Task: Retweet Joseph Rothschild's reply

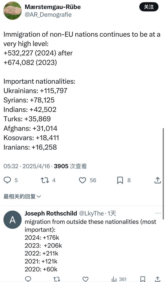Action: (57, 279)
